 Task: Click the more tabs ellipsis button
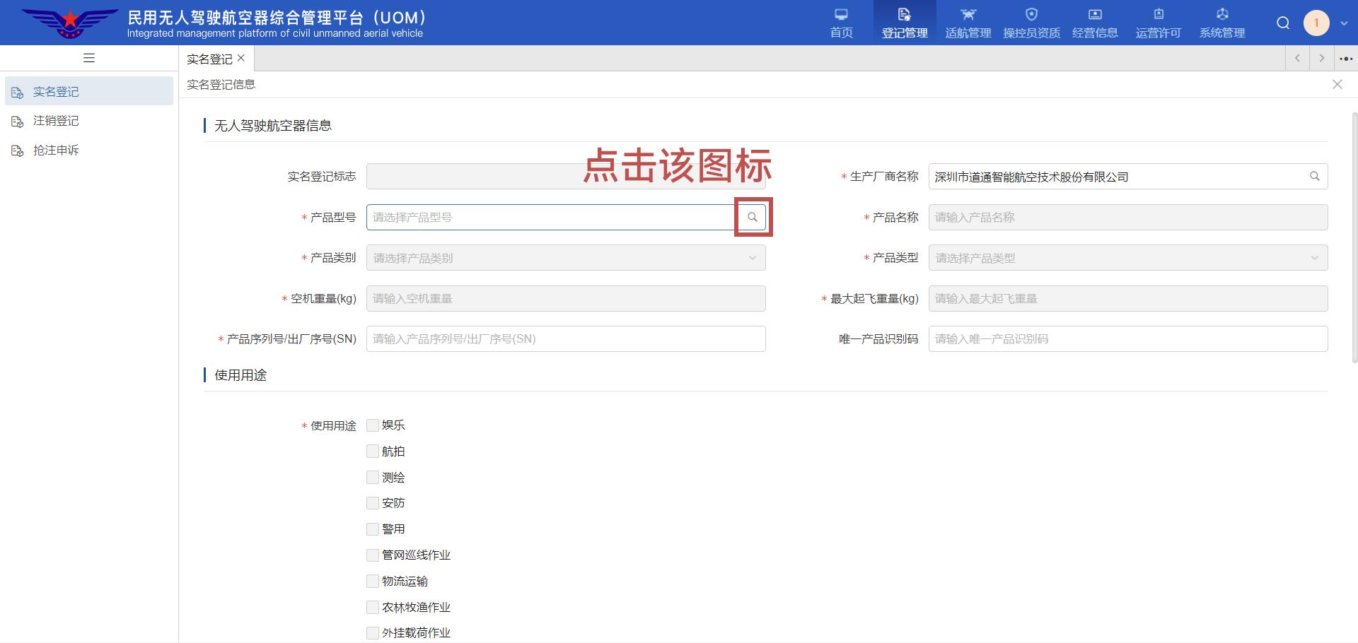1346,59
